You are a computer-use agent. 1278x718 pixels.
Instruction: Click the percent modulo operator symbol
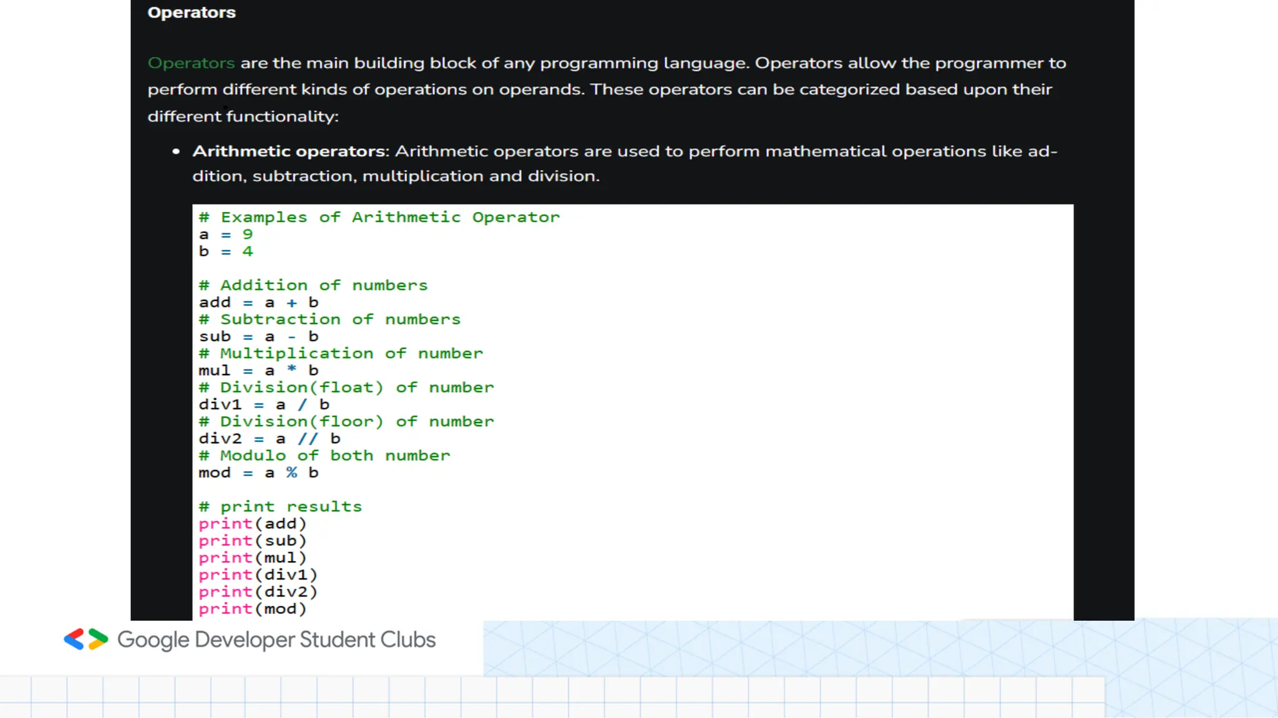click(x=291, y=473)
